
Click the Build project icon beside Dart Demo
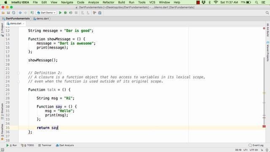[32, 13]
